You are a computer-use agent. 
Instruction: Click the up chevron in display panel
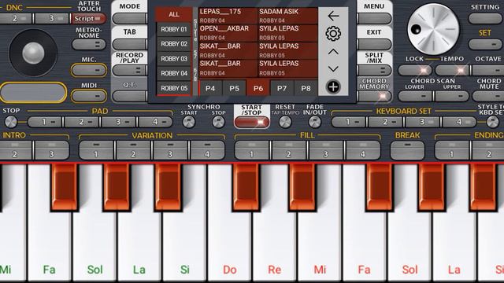(x=333, y=52)
